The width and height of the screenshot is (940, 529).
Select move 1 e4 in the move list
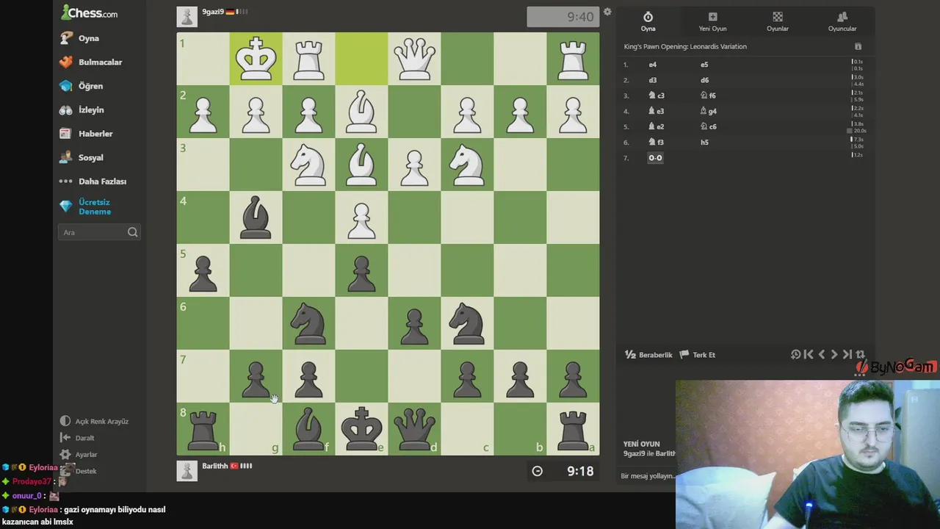(653, 65)
